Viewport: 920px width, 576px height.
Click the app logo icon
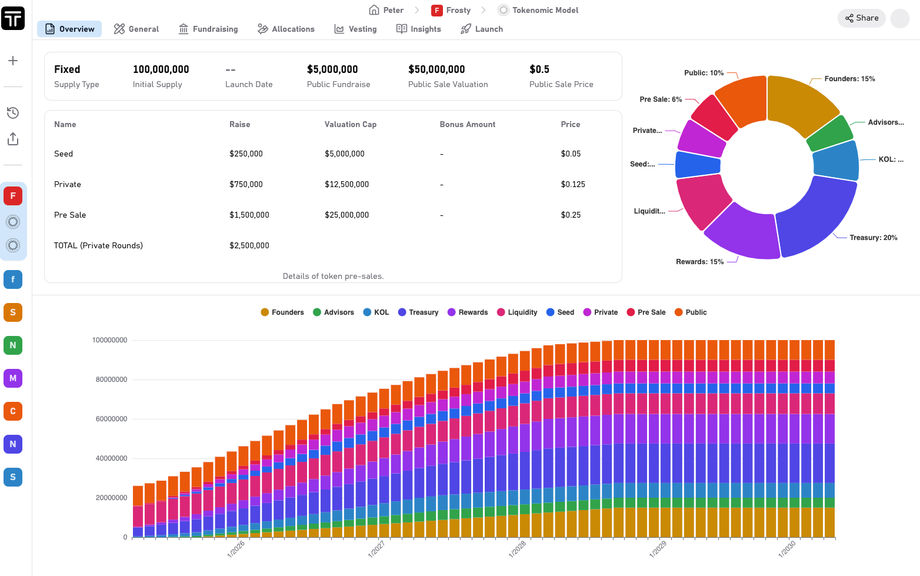pos(13,18)
